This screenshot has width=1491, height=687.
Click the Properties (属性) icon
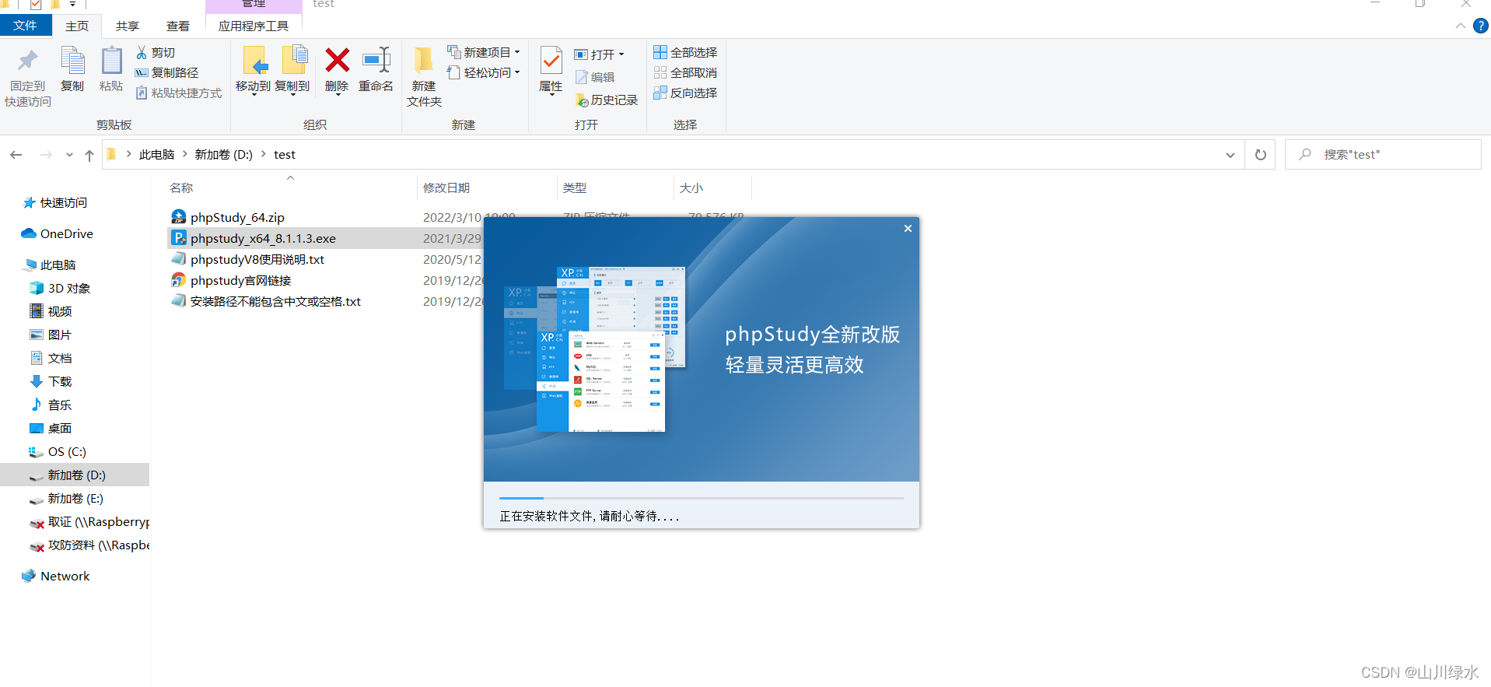[551, 61]
